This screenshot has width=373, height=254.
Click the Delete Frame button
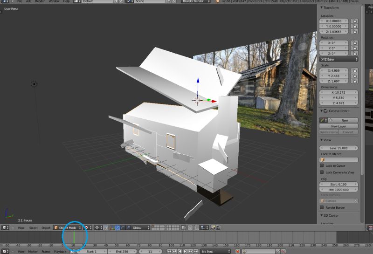[329, 132]
